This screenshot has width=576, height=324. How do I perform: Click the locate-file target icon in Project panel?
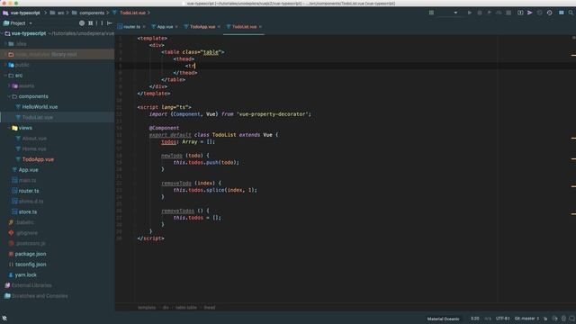click(x=82, y=23)
